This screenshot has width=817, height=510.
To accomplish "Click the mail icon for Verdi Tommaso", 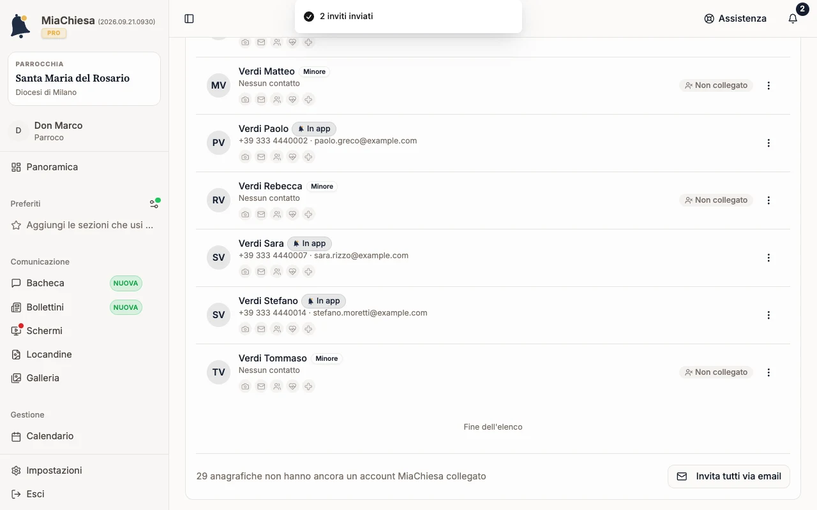I will [261, 386].
